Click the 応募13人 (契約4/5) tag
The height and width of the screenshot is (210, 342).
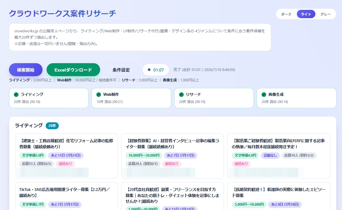coord(37,164)
